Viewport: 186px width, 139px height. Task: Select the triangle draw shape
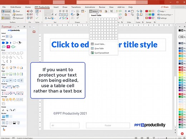coord(18,53)
